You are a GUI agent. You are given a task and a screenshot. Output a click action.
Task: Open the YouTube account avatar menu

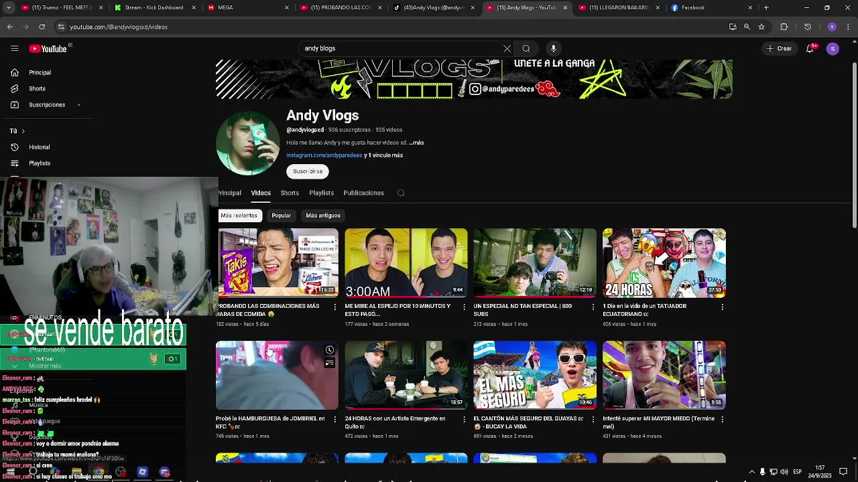point(833,48)
